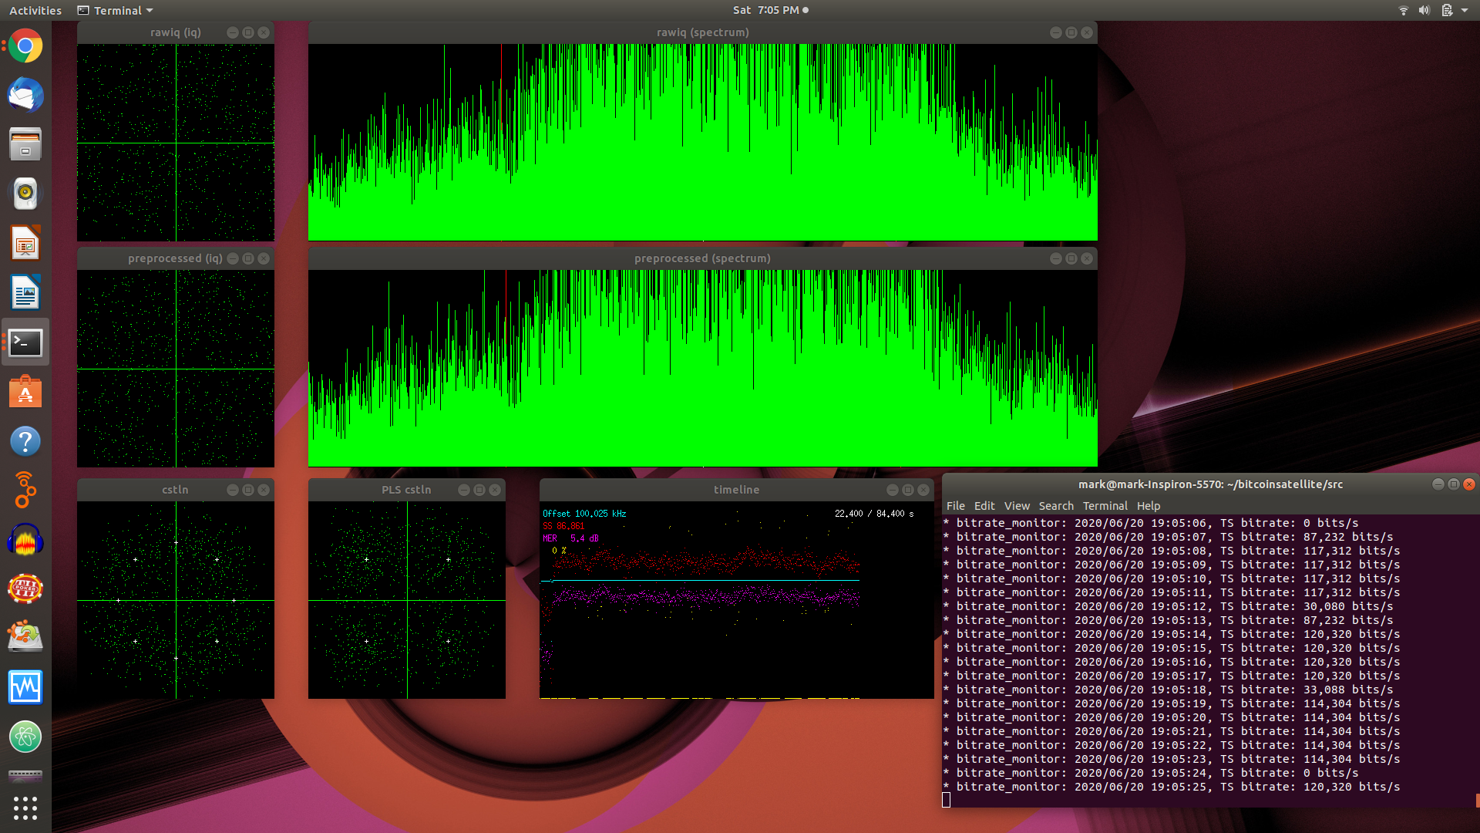Image resolution: width=1480 pixels, height=833 pixels.
Task: Show Applications grid button
Action: tap(25, 808)
